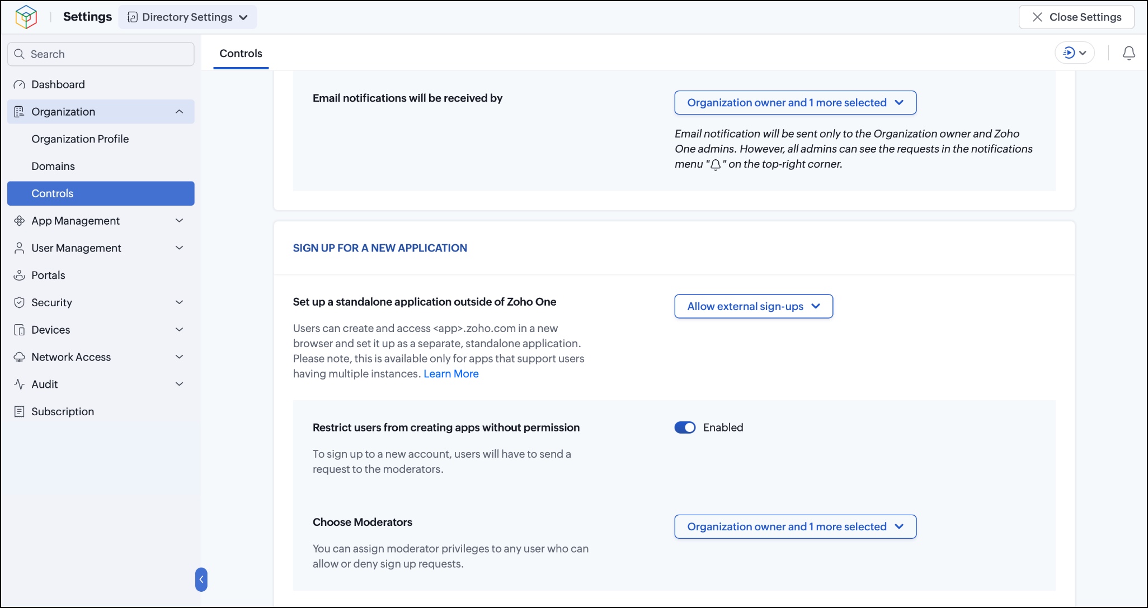1148x608 pixels.
Task: Close settings with Close Settings button
Action: tap(1076, 17)
